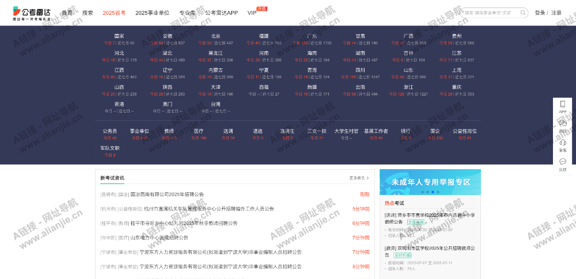Open customer service (客服) headset icon
Viewport: 576px width, 279px height.
coord(563,143)
